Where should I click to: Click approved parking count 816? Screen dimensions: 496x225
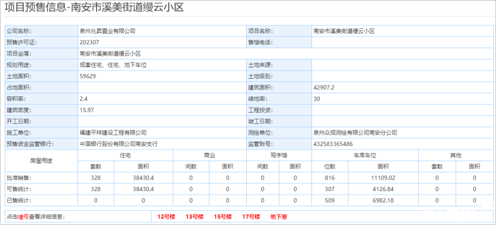[x=330, y=178]
